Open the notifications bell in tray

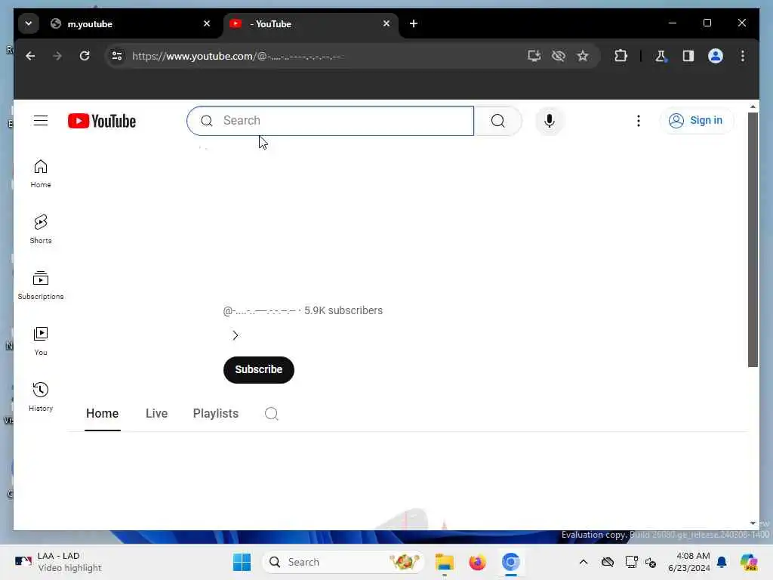(722, 562)
